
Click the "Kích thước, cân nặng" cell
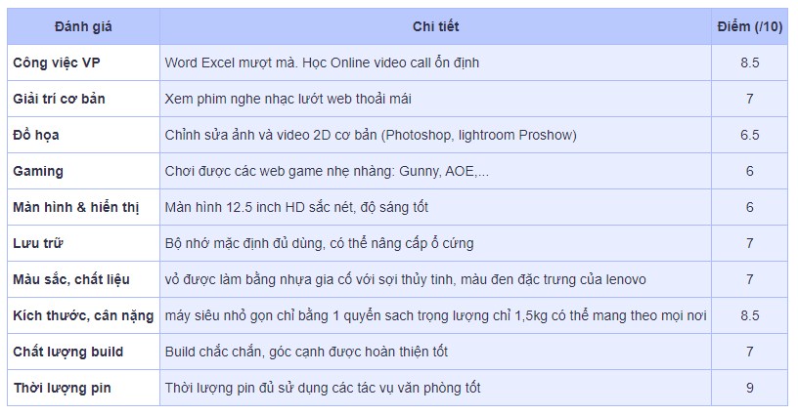[x=81, y=315]
